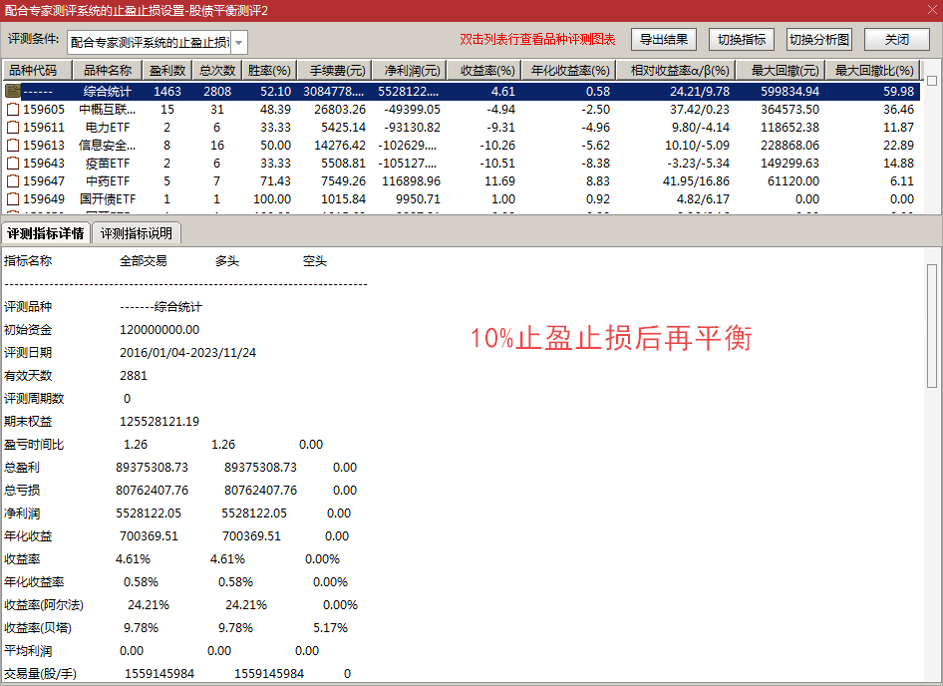Click the 评测条件 combo box text

(x=150, y=43)
